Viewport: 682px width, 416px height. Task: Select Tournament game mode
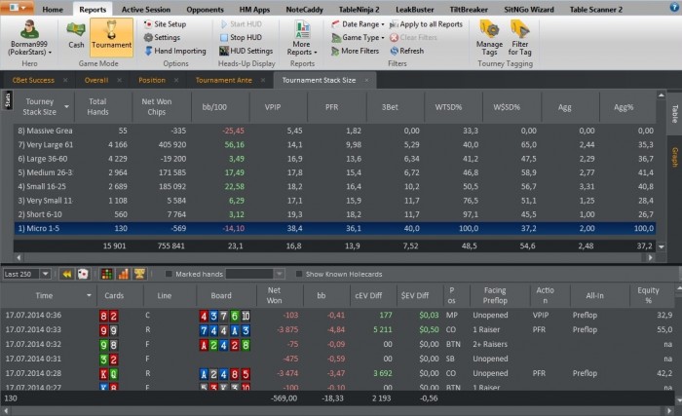111,37
